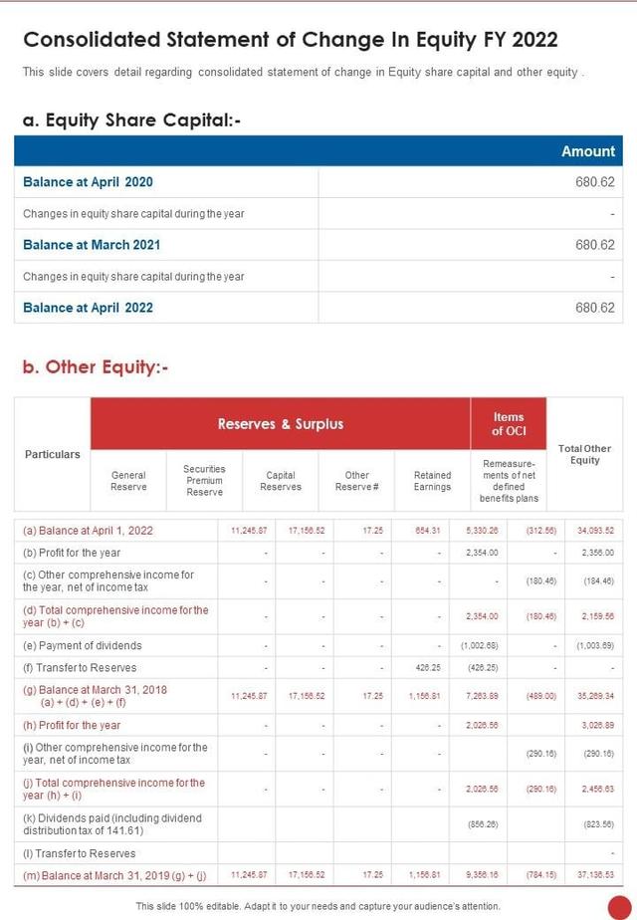Click the Capital Reserves column header
The width and height of the screenshot is (637, 920).
[x=281, y=481]
